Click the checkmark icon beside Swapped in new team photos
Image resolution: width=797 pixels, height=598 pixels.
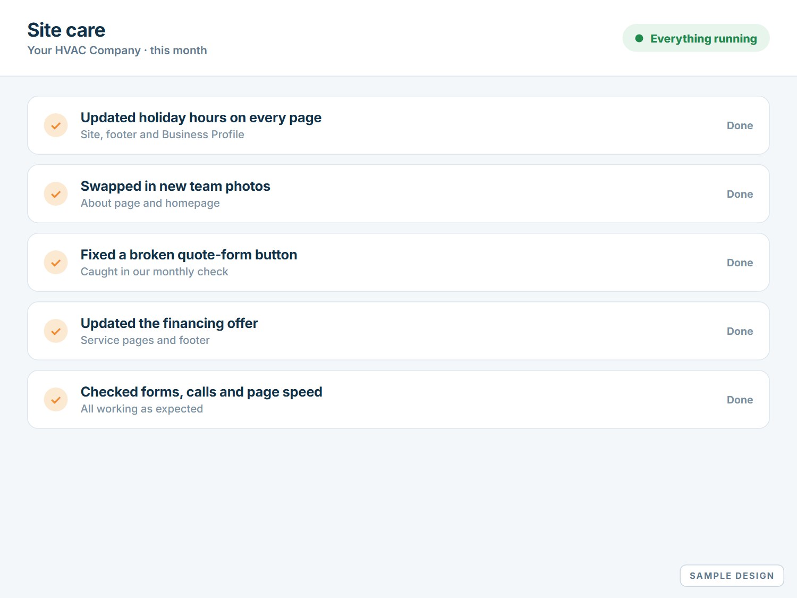[56, 194]
